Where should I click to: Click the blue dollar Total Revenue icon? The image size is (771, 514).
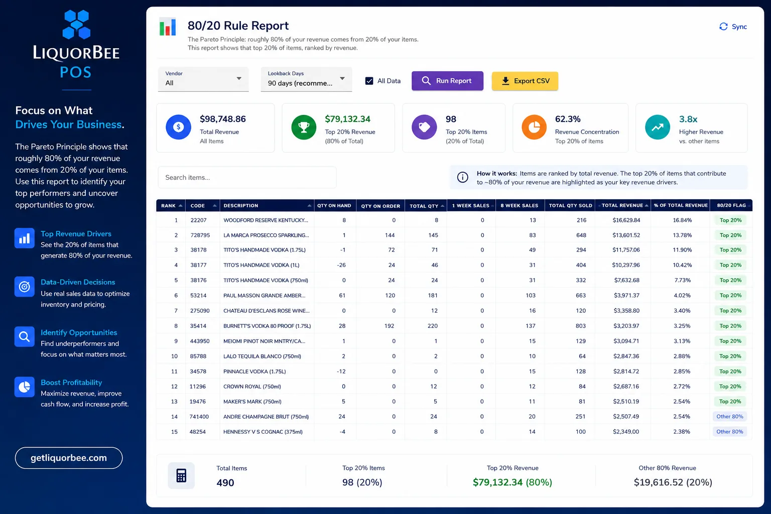(178, 127)
